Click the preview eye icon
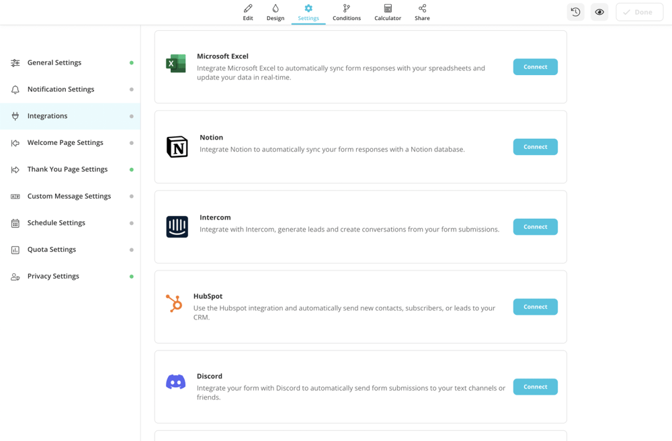Screen dimensions: 672x441 tap(599, 12)
